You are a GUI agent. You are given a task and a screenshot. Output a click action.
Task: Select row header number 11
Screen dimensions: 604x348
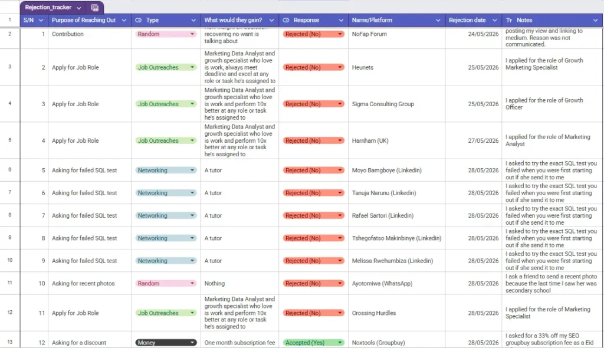tap(9, 283)
